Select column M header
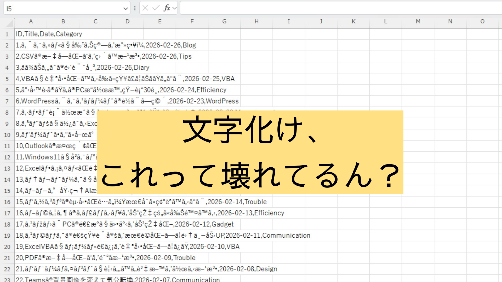 pyautogui.click(x=418, y=21)
